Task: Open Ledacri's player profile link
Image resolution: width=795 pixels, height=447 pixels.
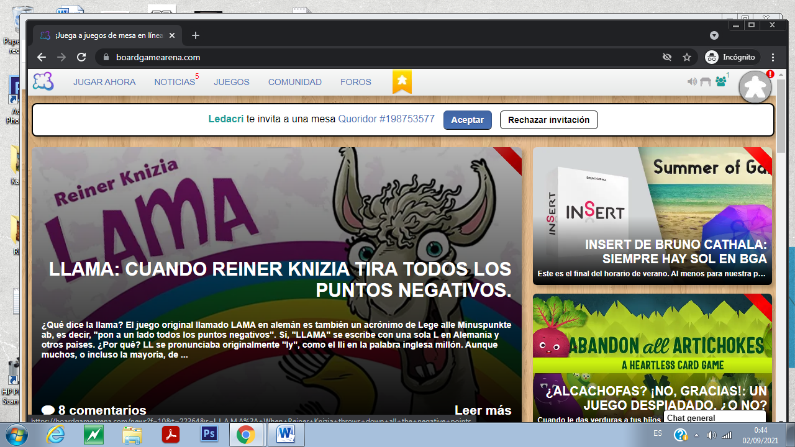Action: point(226,119)
